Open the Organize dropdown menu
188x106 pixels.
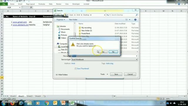pyautogui.click(x=61, y=20)
